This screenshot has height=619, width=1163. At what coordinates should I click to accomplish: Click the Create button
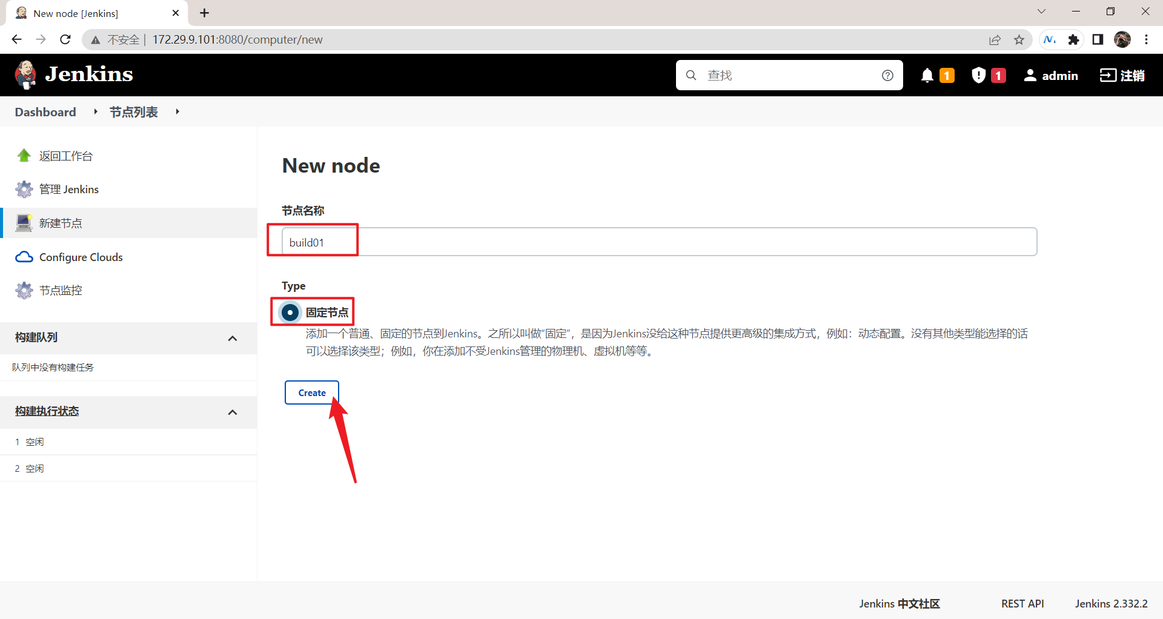coord(312,392)
